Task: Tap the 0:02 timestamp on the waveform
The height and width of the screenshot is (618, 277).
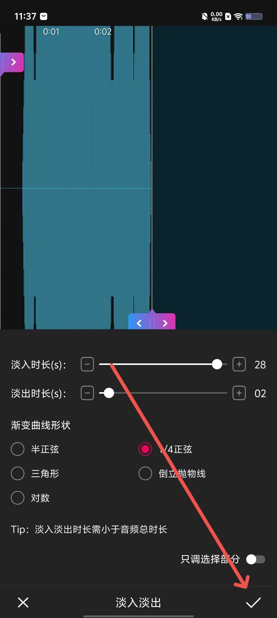Action: (103, 32)
